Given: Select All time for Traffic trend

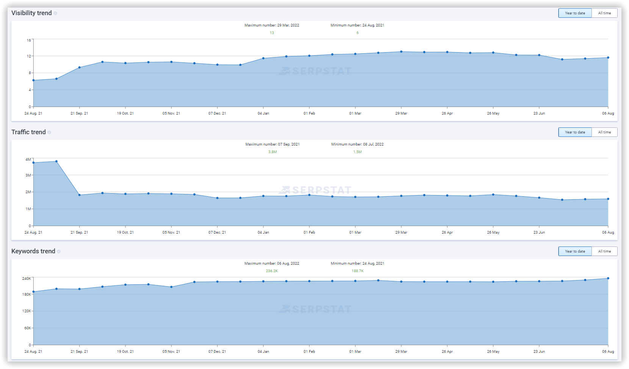Looking at the screenshot, I should pyautogui.click(x=604, y=132).
